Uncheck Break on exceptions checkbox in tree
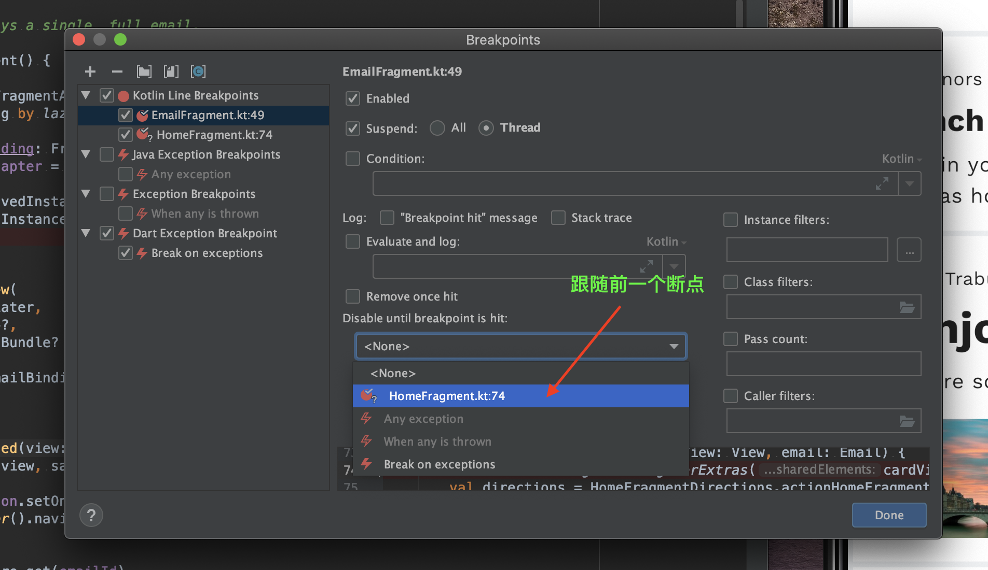 point(126,253)
